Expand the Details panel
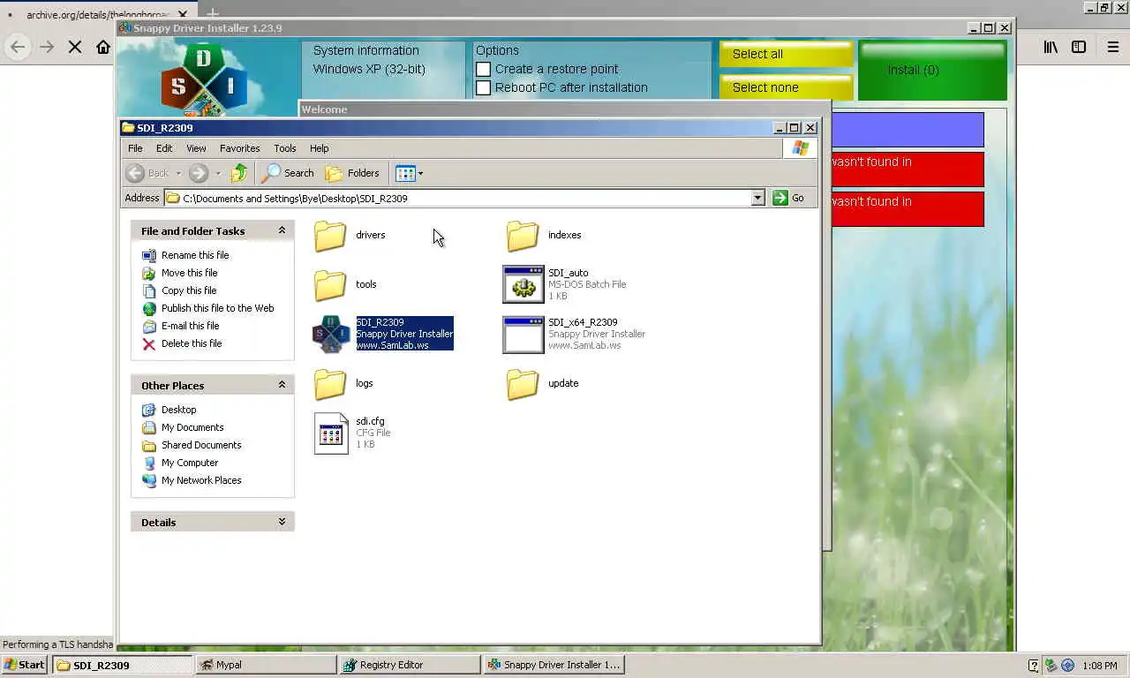 point(282,522)
